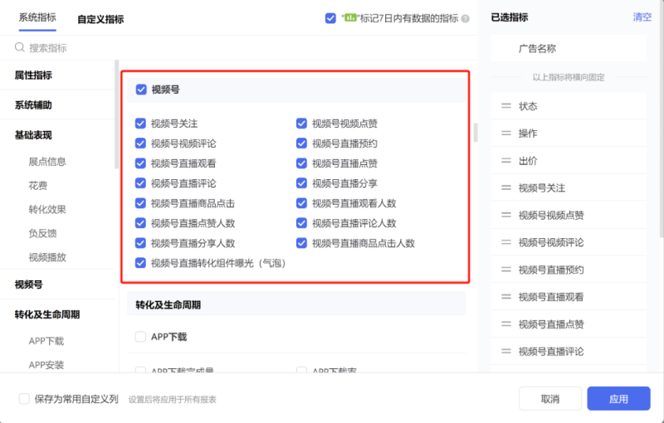Select 属性指标 category in sidebar

(x=33, y=75)
